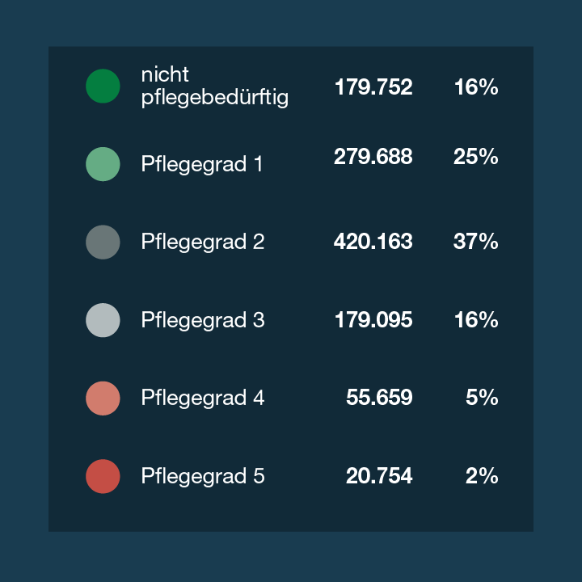Select the Pflegegrad 2 label
Viewport: 582px width, 582px height.
click(203, 242)
